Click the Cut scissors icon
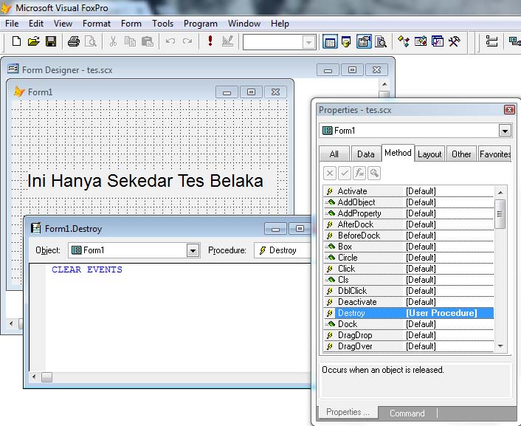 [113, 41]
